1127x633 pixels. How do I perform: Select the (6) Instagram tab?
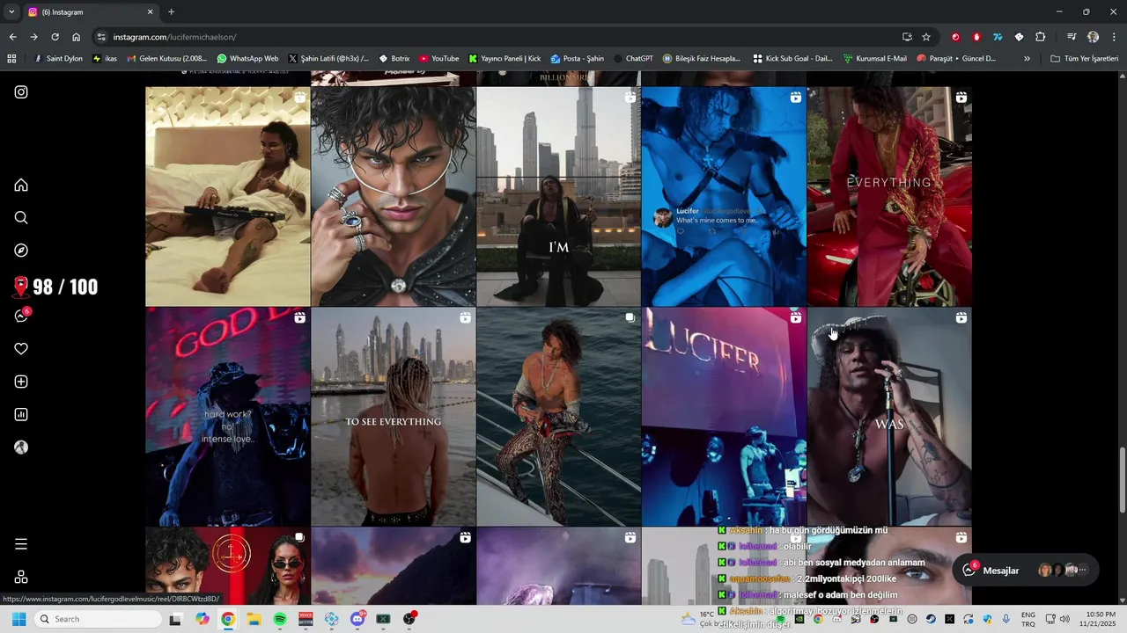91,12
